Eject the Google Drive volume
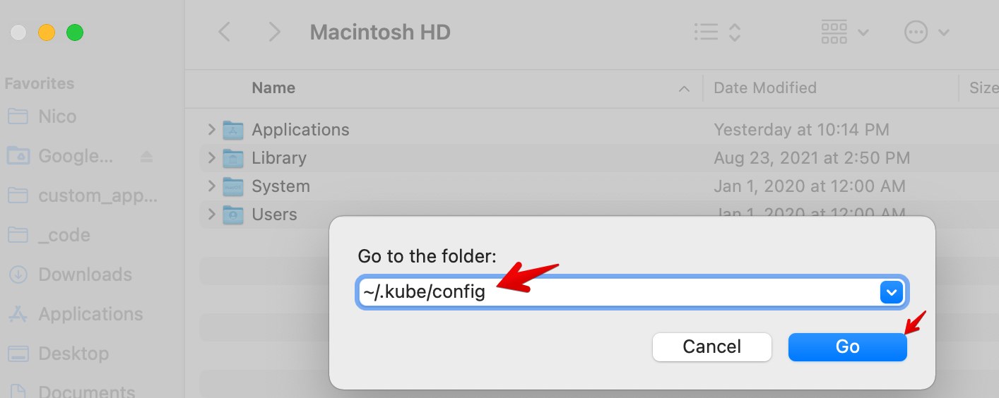Screen dimensions: 999x398 146,156
